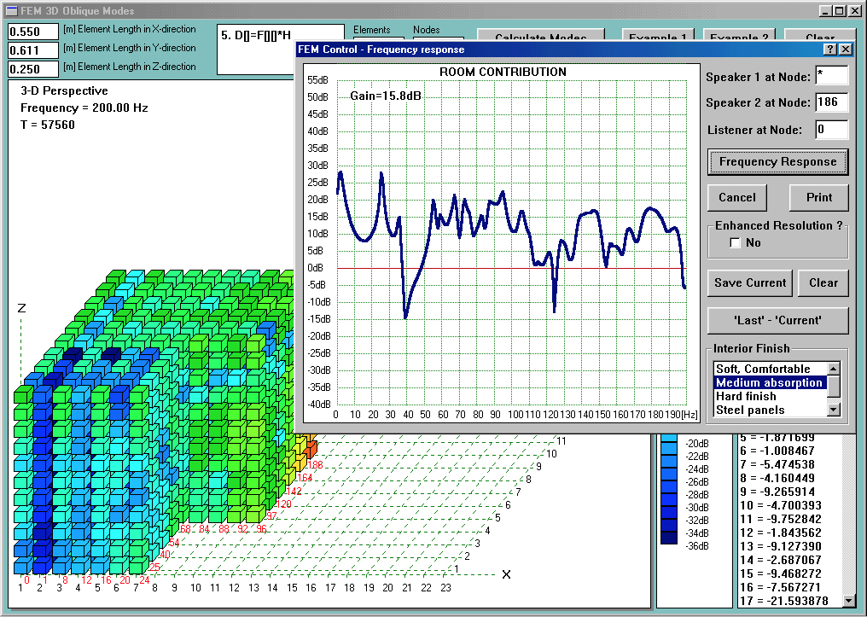Load Example 2 in main window
Image resolution: width=867 pixels, height=617 pixels.
coord(739,35)
